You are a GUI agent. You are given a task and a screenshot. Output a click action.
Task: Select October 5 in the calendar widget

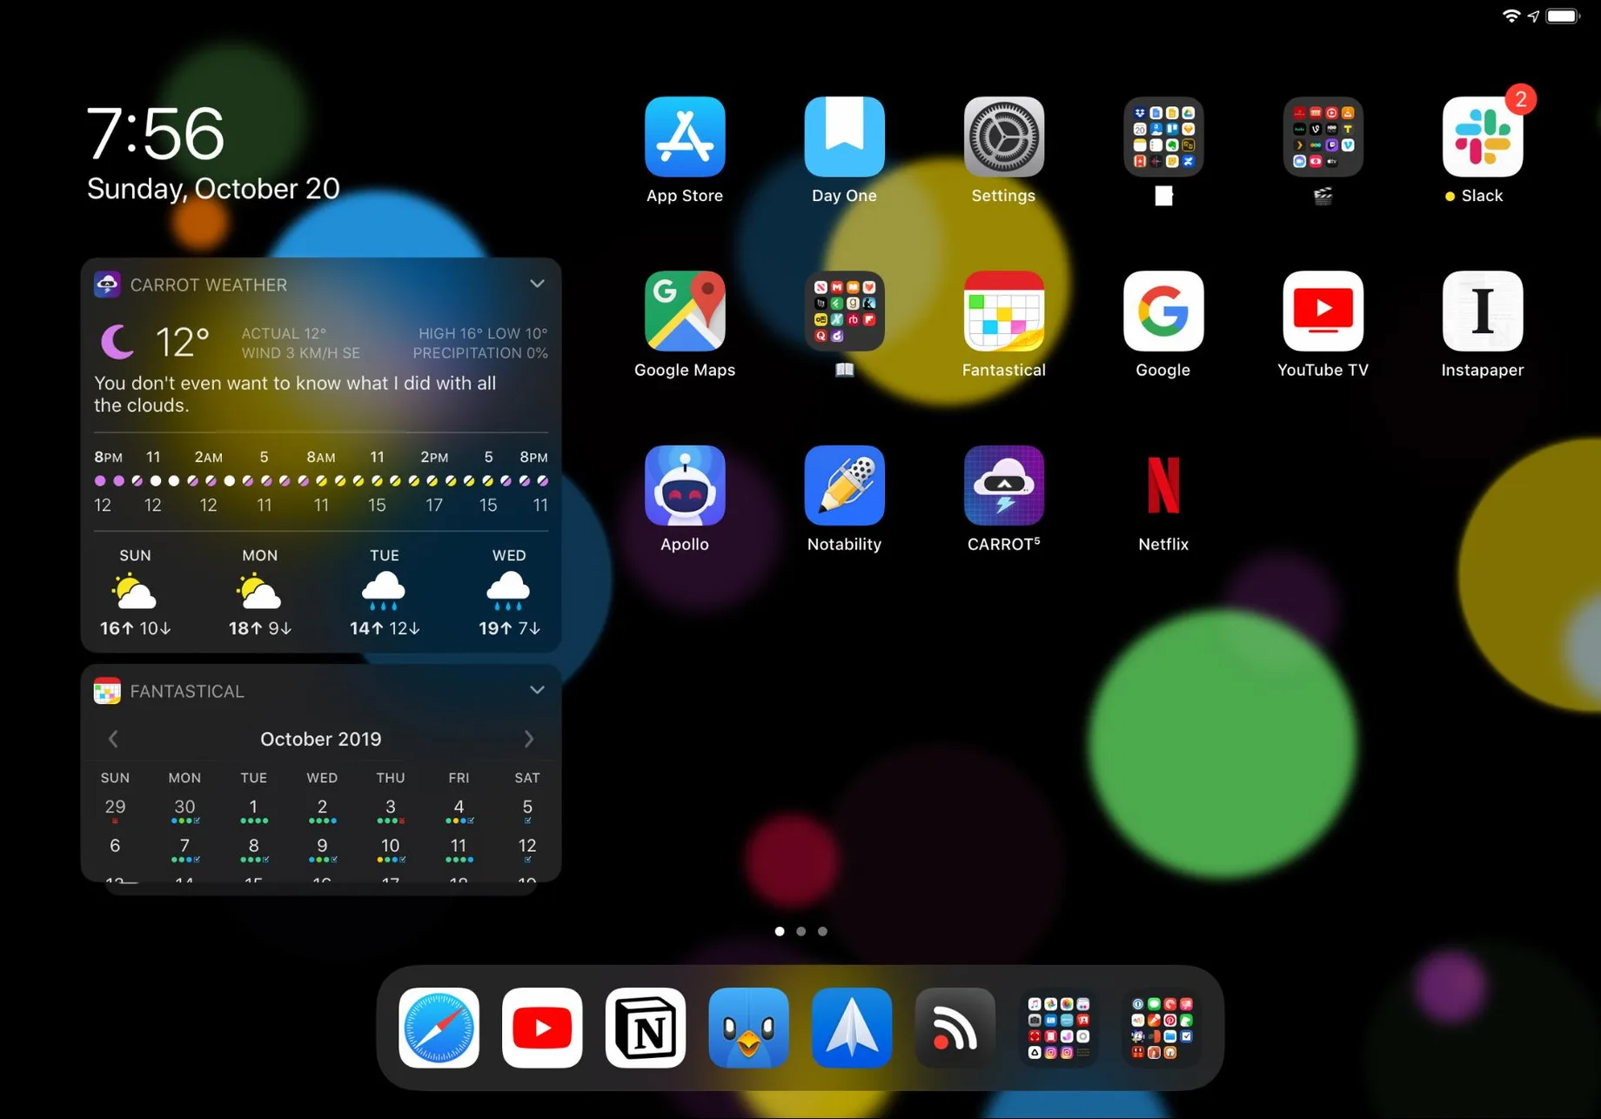[x=527, y=809]
